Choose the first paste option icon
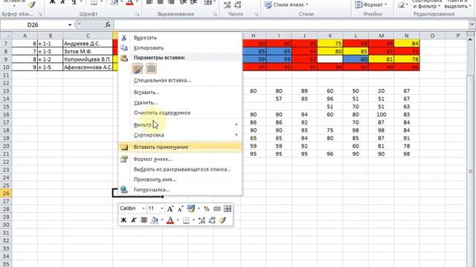This screenshot has height=267, width=476. (138, 69)
